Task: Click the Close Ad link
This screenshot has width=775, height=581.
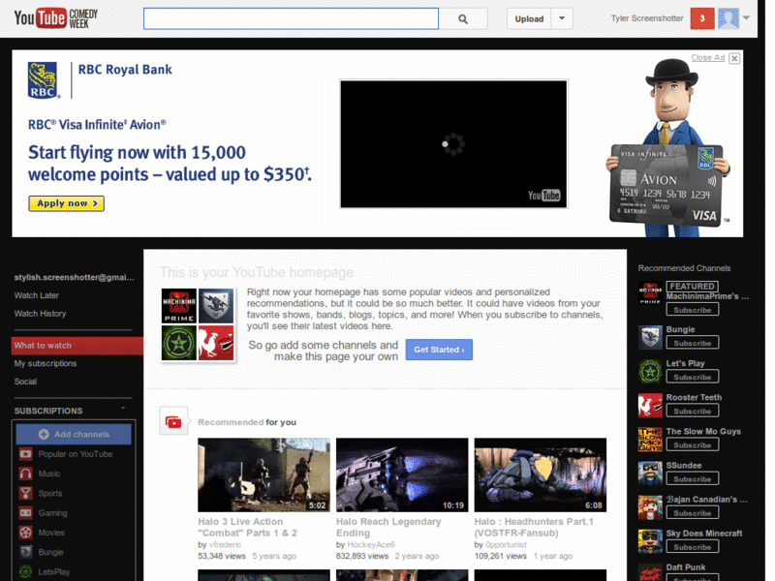Action: coord(708,58)
